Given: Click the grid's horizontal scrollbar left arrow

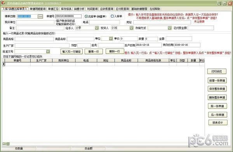Looking at the screenshot, I should pyautogui.click(x=4, y=143).
